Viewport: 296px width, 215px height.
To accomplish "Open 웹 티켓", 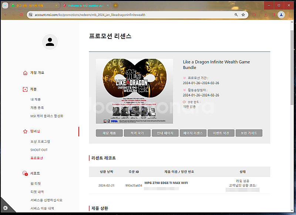I will [x=36, y=183].
